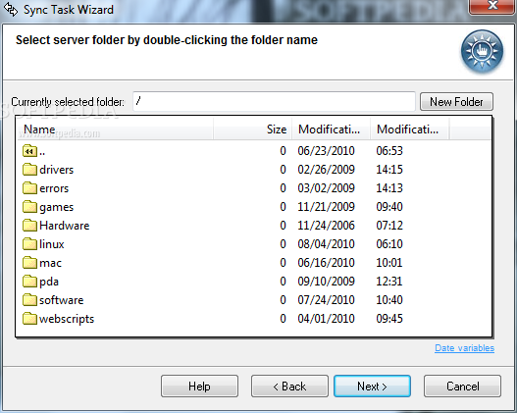The image size is (517, 413).
Task: Select the games folder icon
Action: coord(29,207)
